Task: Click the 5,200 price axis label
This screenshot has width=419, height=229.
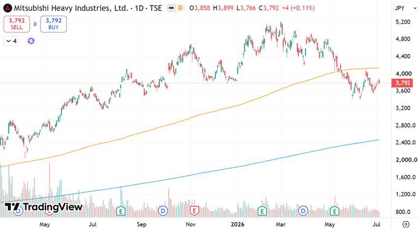Action: [403, 22]
